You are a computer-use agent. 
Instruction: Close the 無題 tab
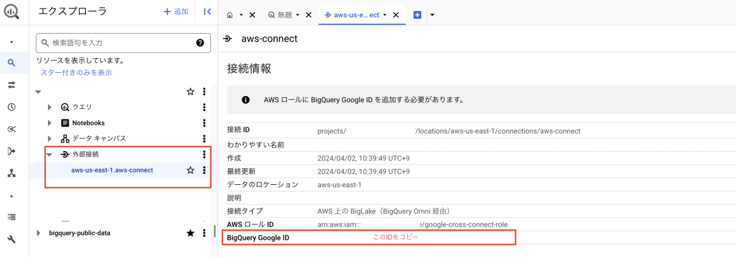point(308,15)
